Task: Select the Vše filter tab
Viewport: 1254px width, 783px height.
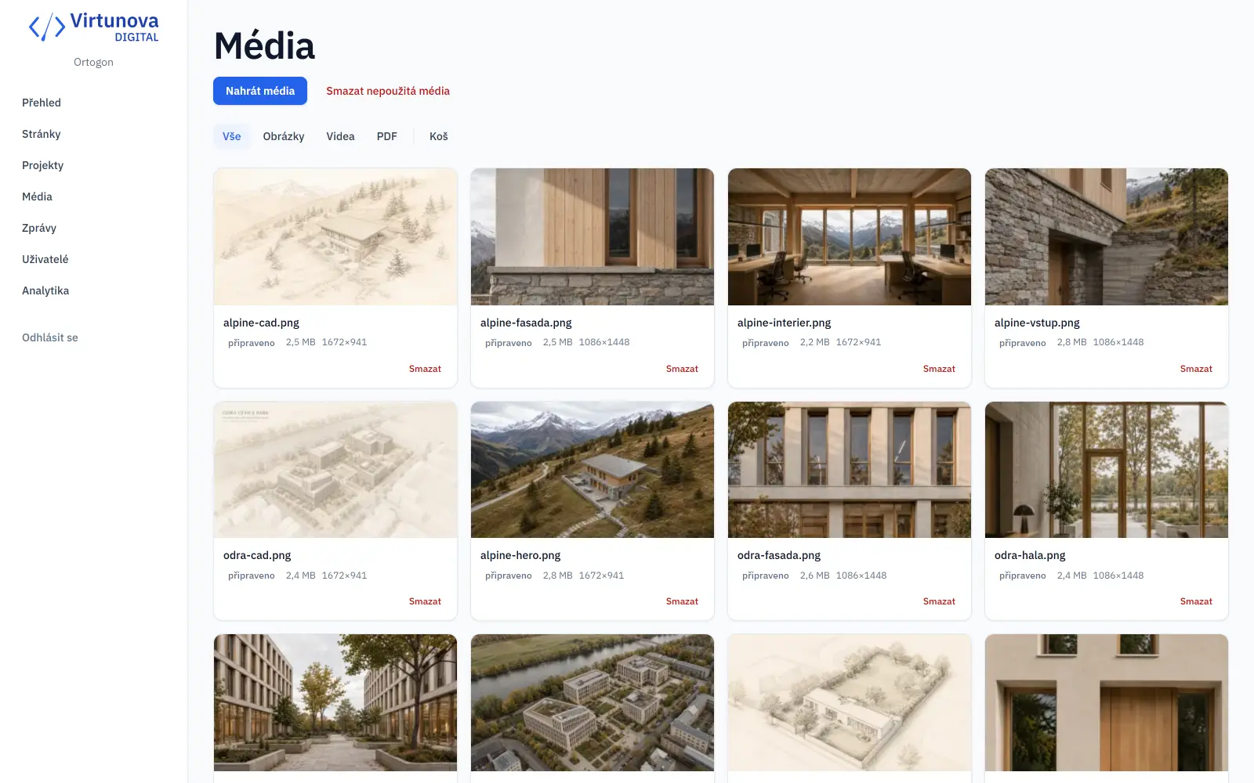Action: tap(232, 136)
